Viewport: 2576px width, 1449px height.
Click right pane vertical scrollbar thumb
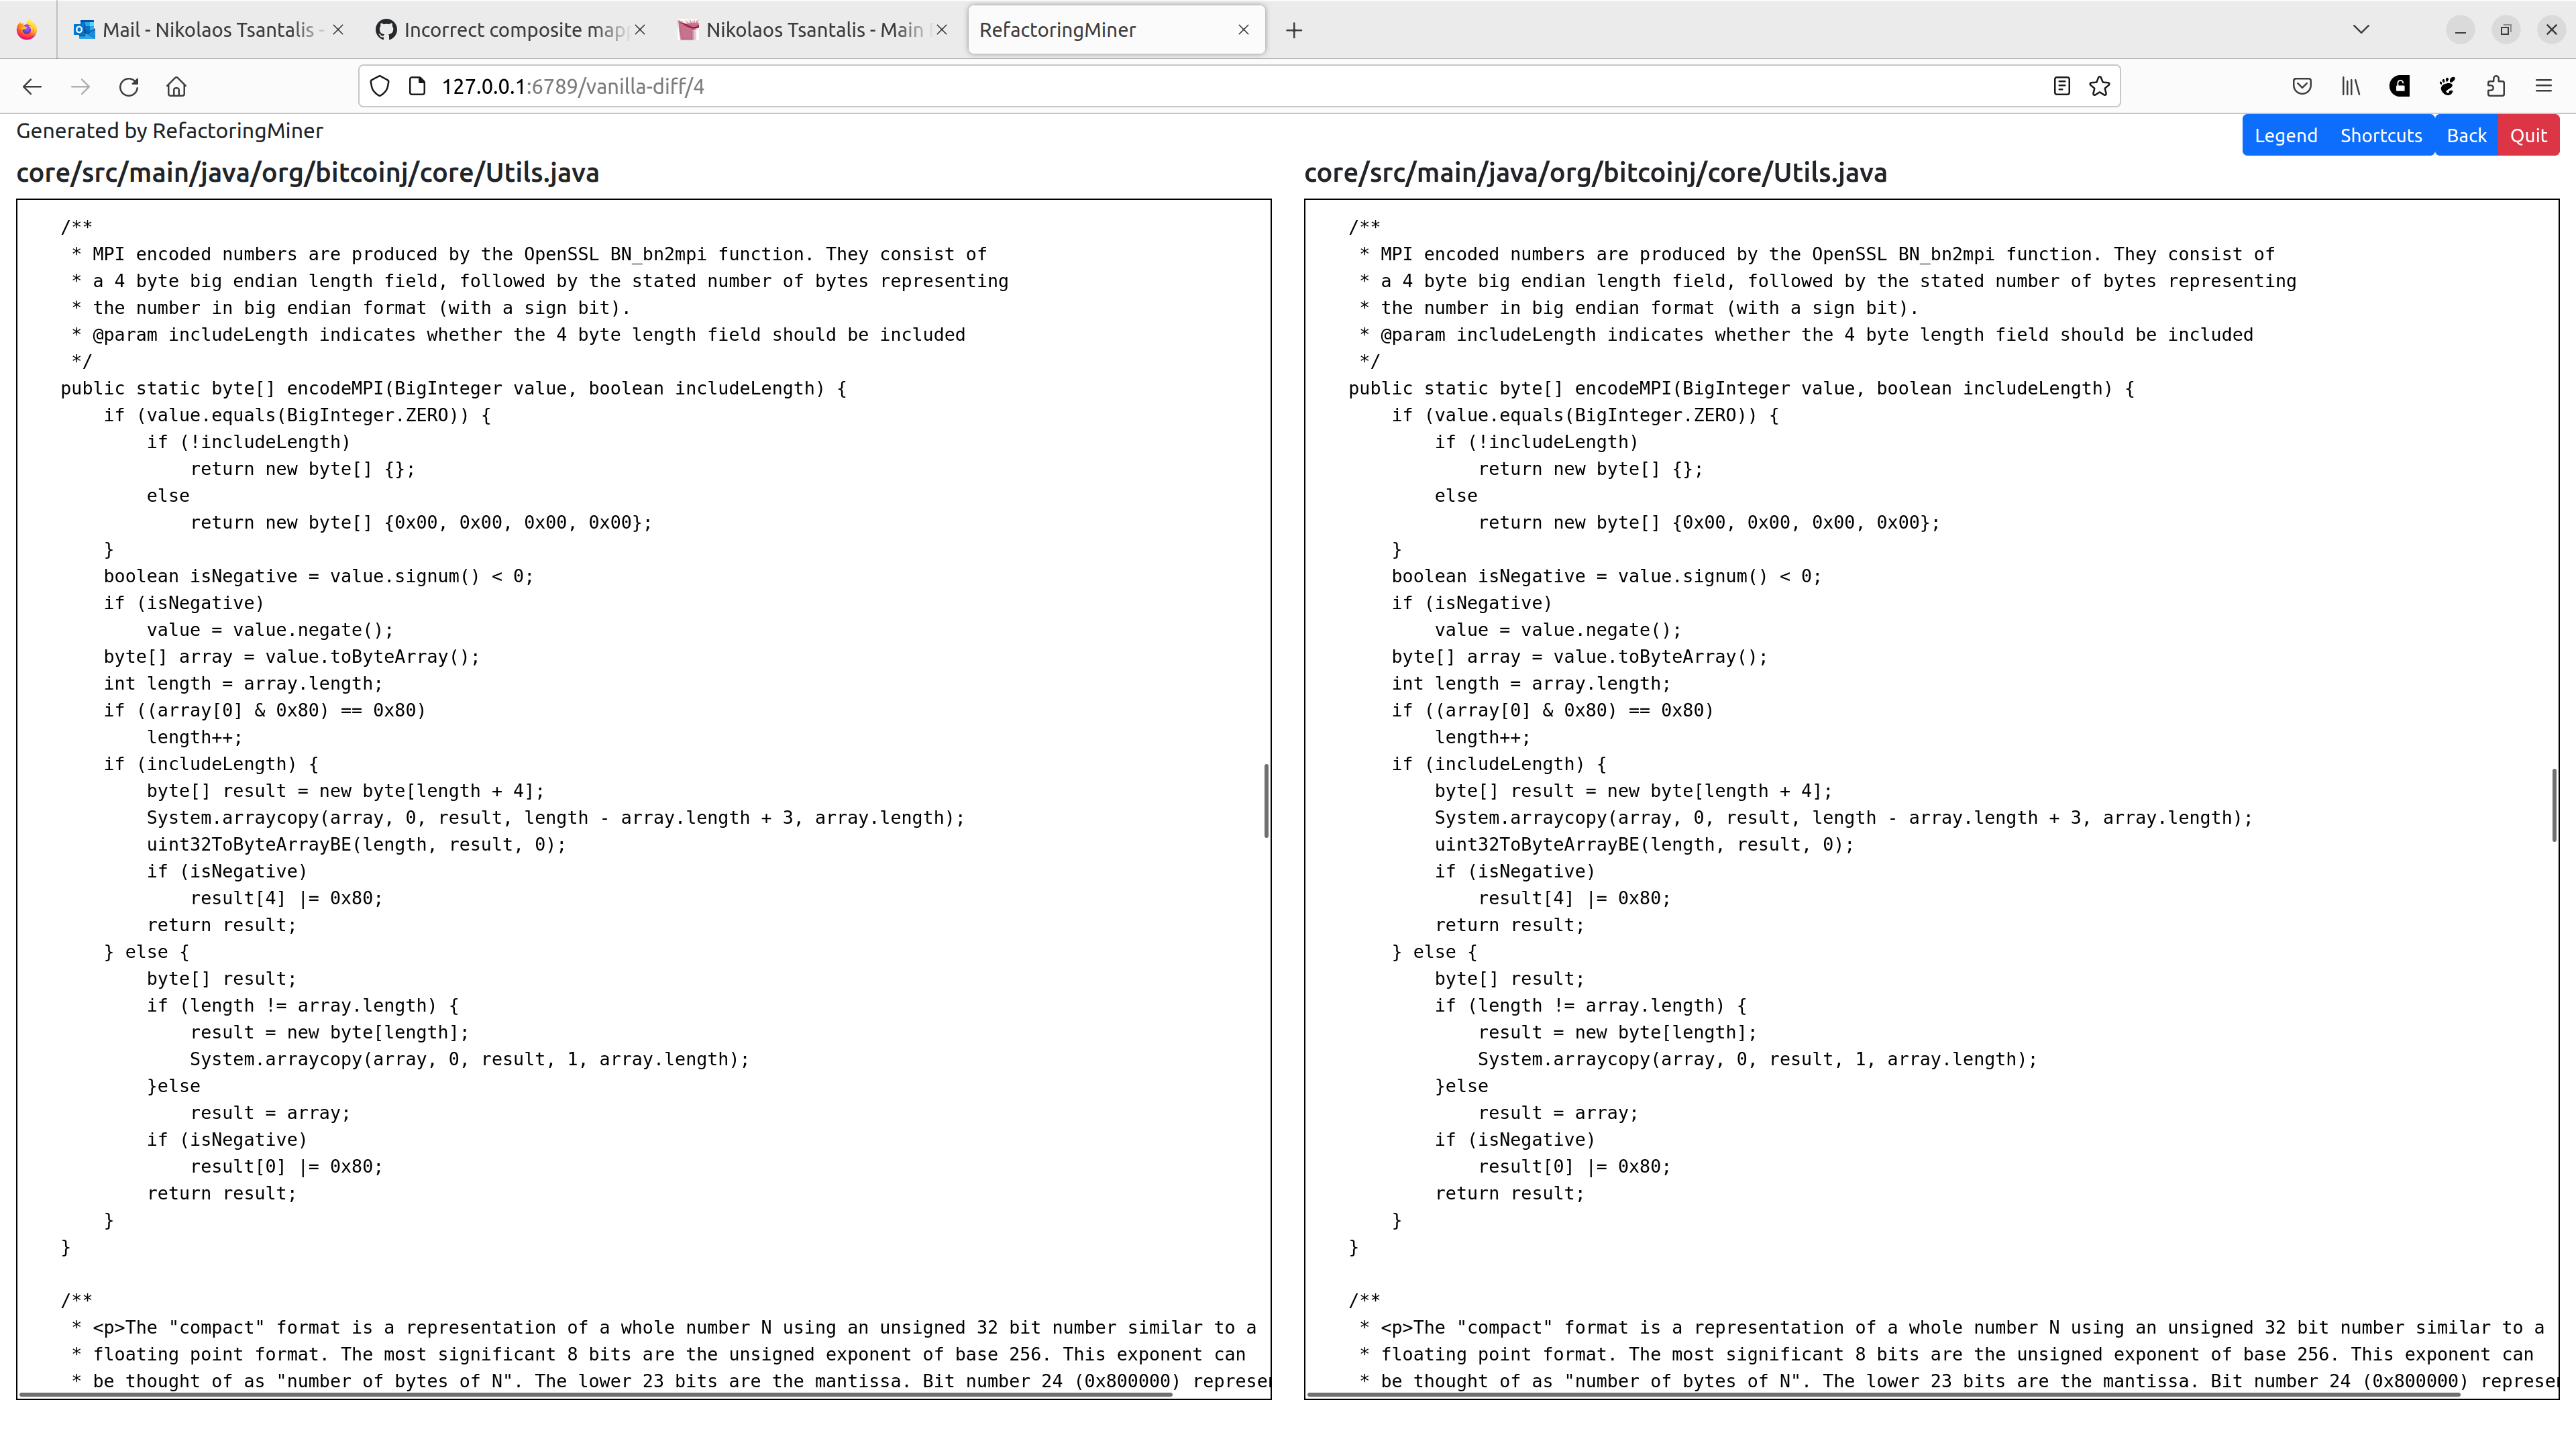point(2554,805)
